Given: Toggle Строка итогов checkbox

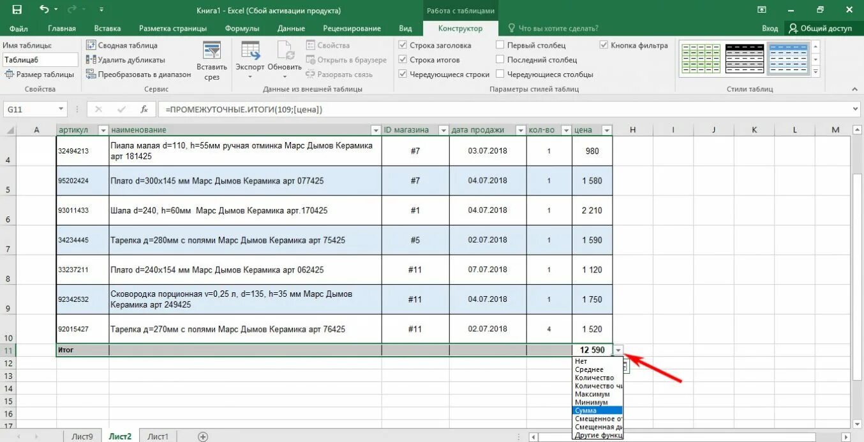Looking at the screenshot, I should pyautogui.click(x=403, y=60).
